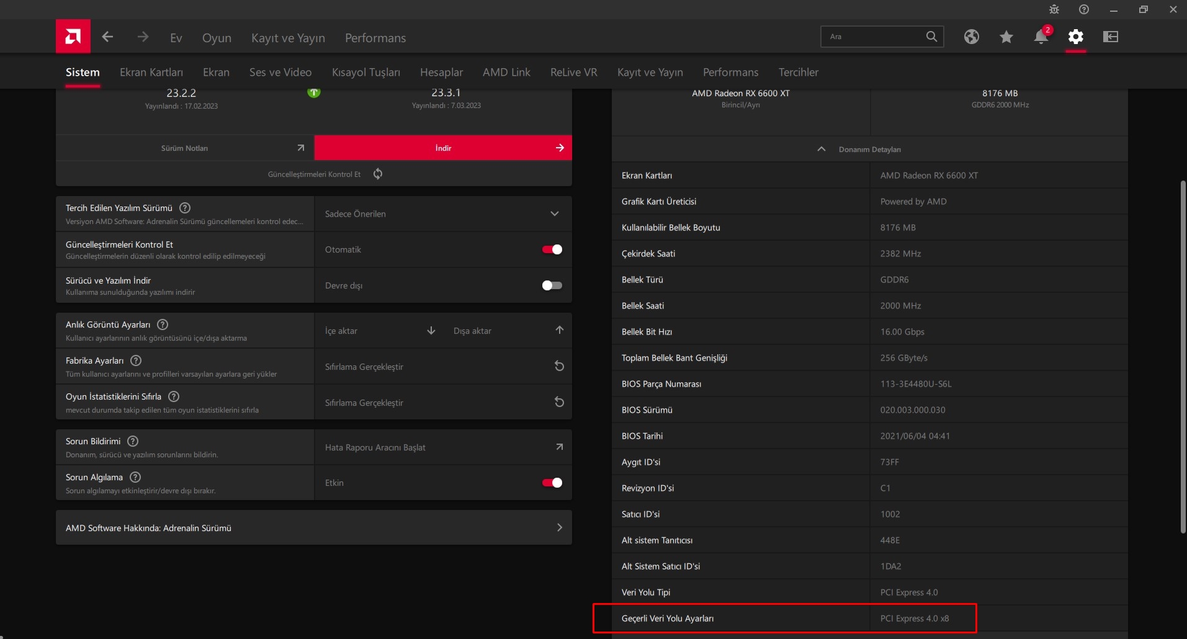Open the web browser globe icon

(971, 37)
